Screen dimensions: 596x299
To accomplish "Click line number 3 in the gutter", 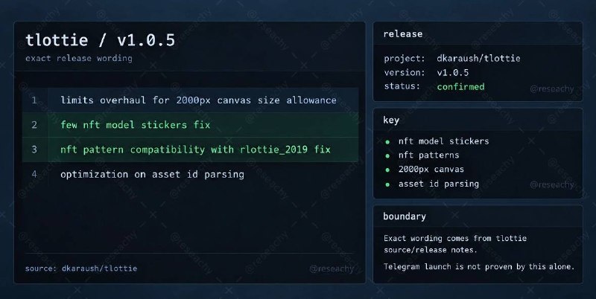I will 34,149.
